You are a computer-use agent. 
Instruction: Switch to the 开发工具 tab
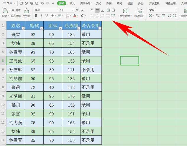[154, 4]
